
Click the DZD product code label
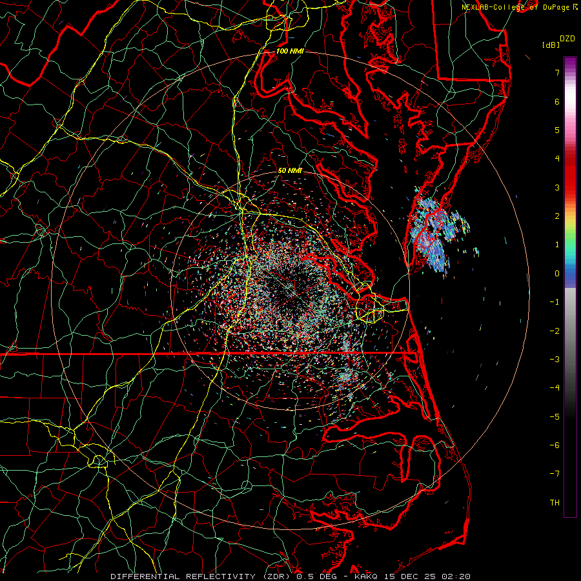[x=567, y=39]
